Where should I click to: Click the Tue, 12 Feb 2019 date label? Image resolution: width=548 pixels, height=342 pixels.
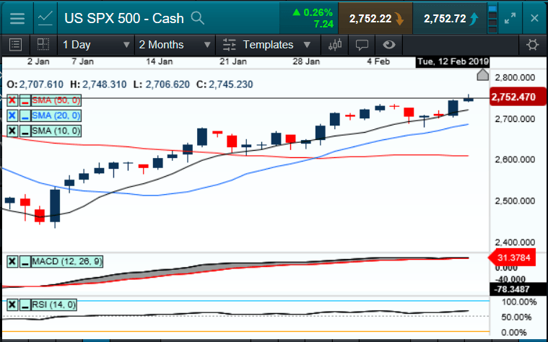coord(453,62)
